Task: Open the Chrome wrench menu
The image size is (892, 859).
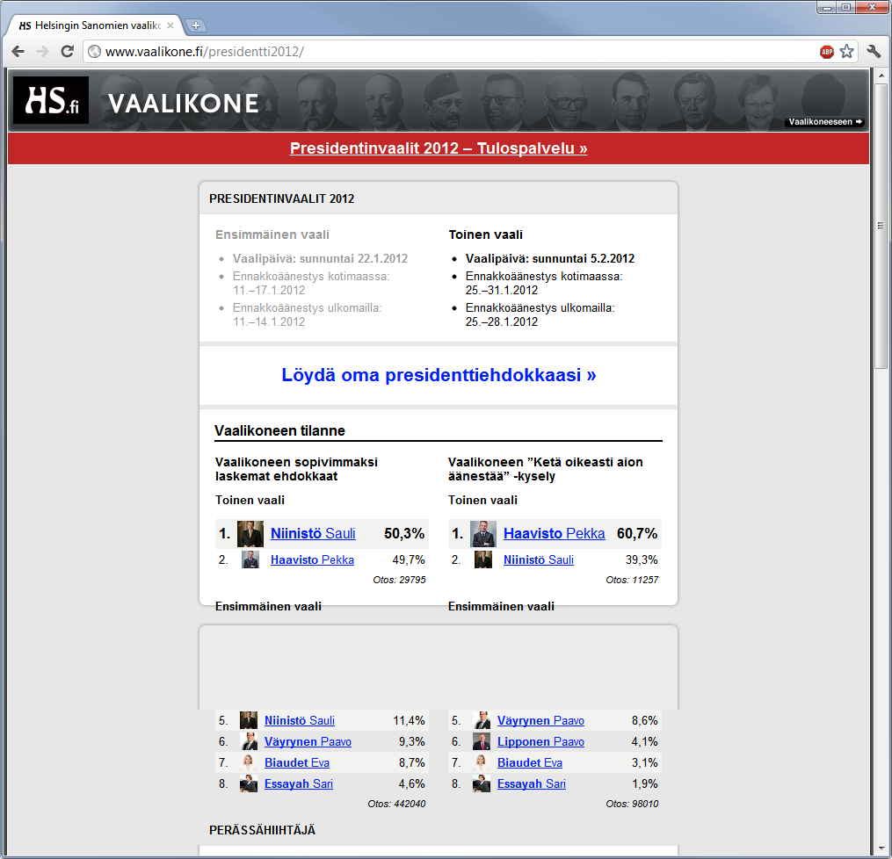Action: click(x=874, y=52)
